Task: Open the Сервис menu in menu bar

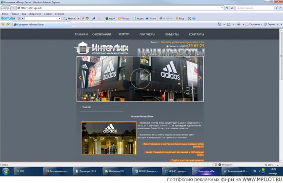Action: point(48,14)
